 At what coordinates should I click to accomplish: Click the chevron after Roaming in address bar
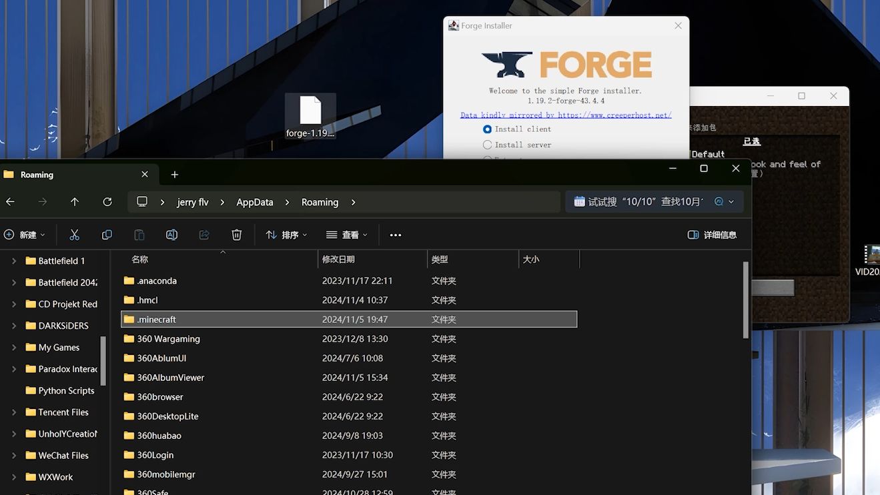coord(354,202)
